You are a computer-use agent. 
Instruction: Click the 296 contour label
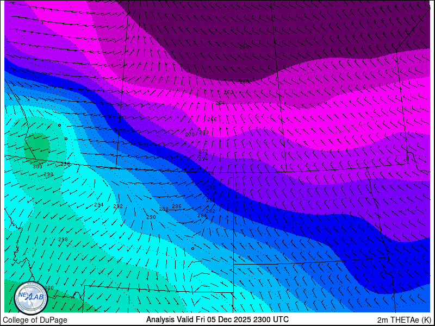click(65, 164)
